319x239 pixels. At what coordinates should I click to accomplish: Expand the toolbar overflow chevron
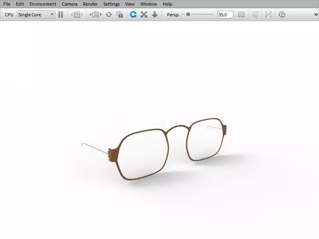coord(316,15)
